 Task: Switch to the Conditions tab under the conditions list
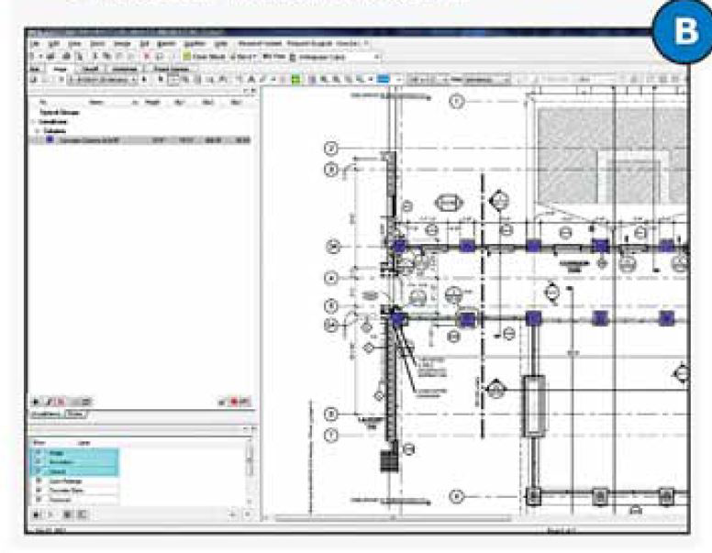[46, 415]
